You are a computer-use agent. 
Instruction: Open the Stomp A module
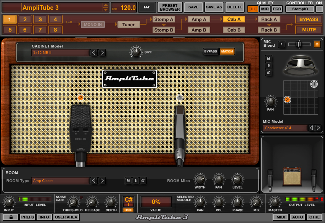point(164,19)
